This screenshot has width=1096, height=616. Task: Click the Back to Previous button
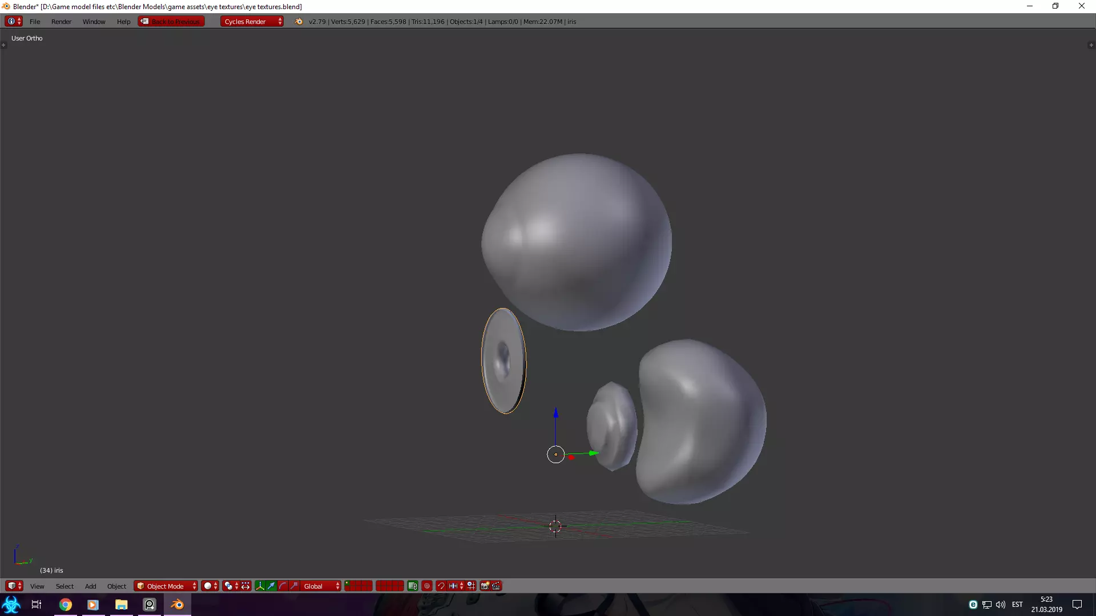coord(171,22)
